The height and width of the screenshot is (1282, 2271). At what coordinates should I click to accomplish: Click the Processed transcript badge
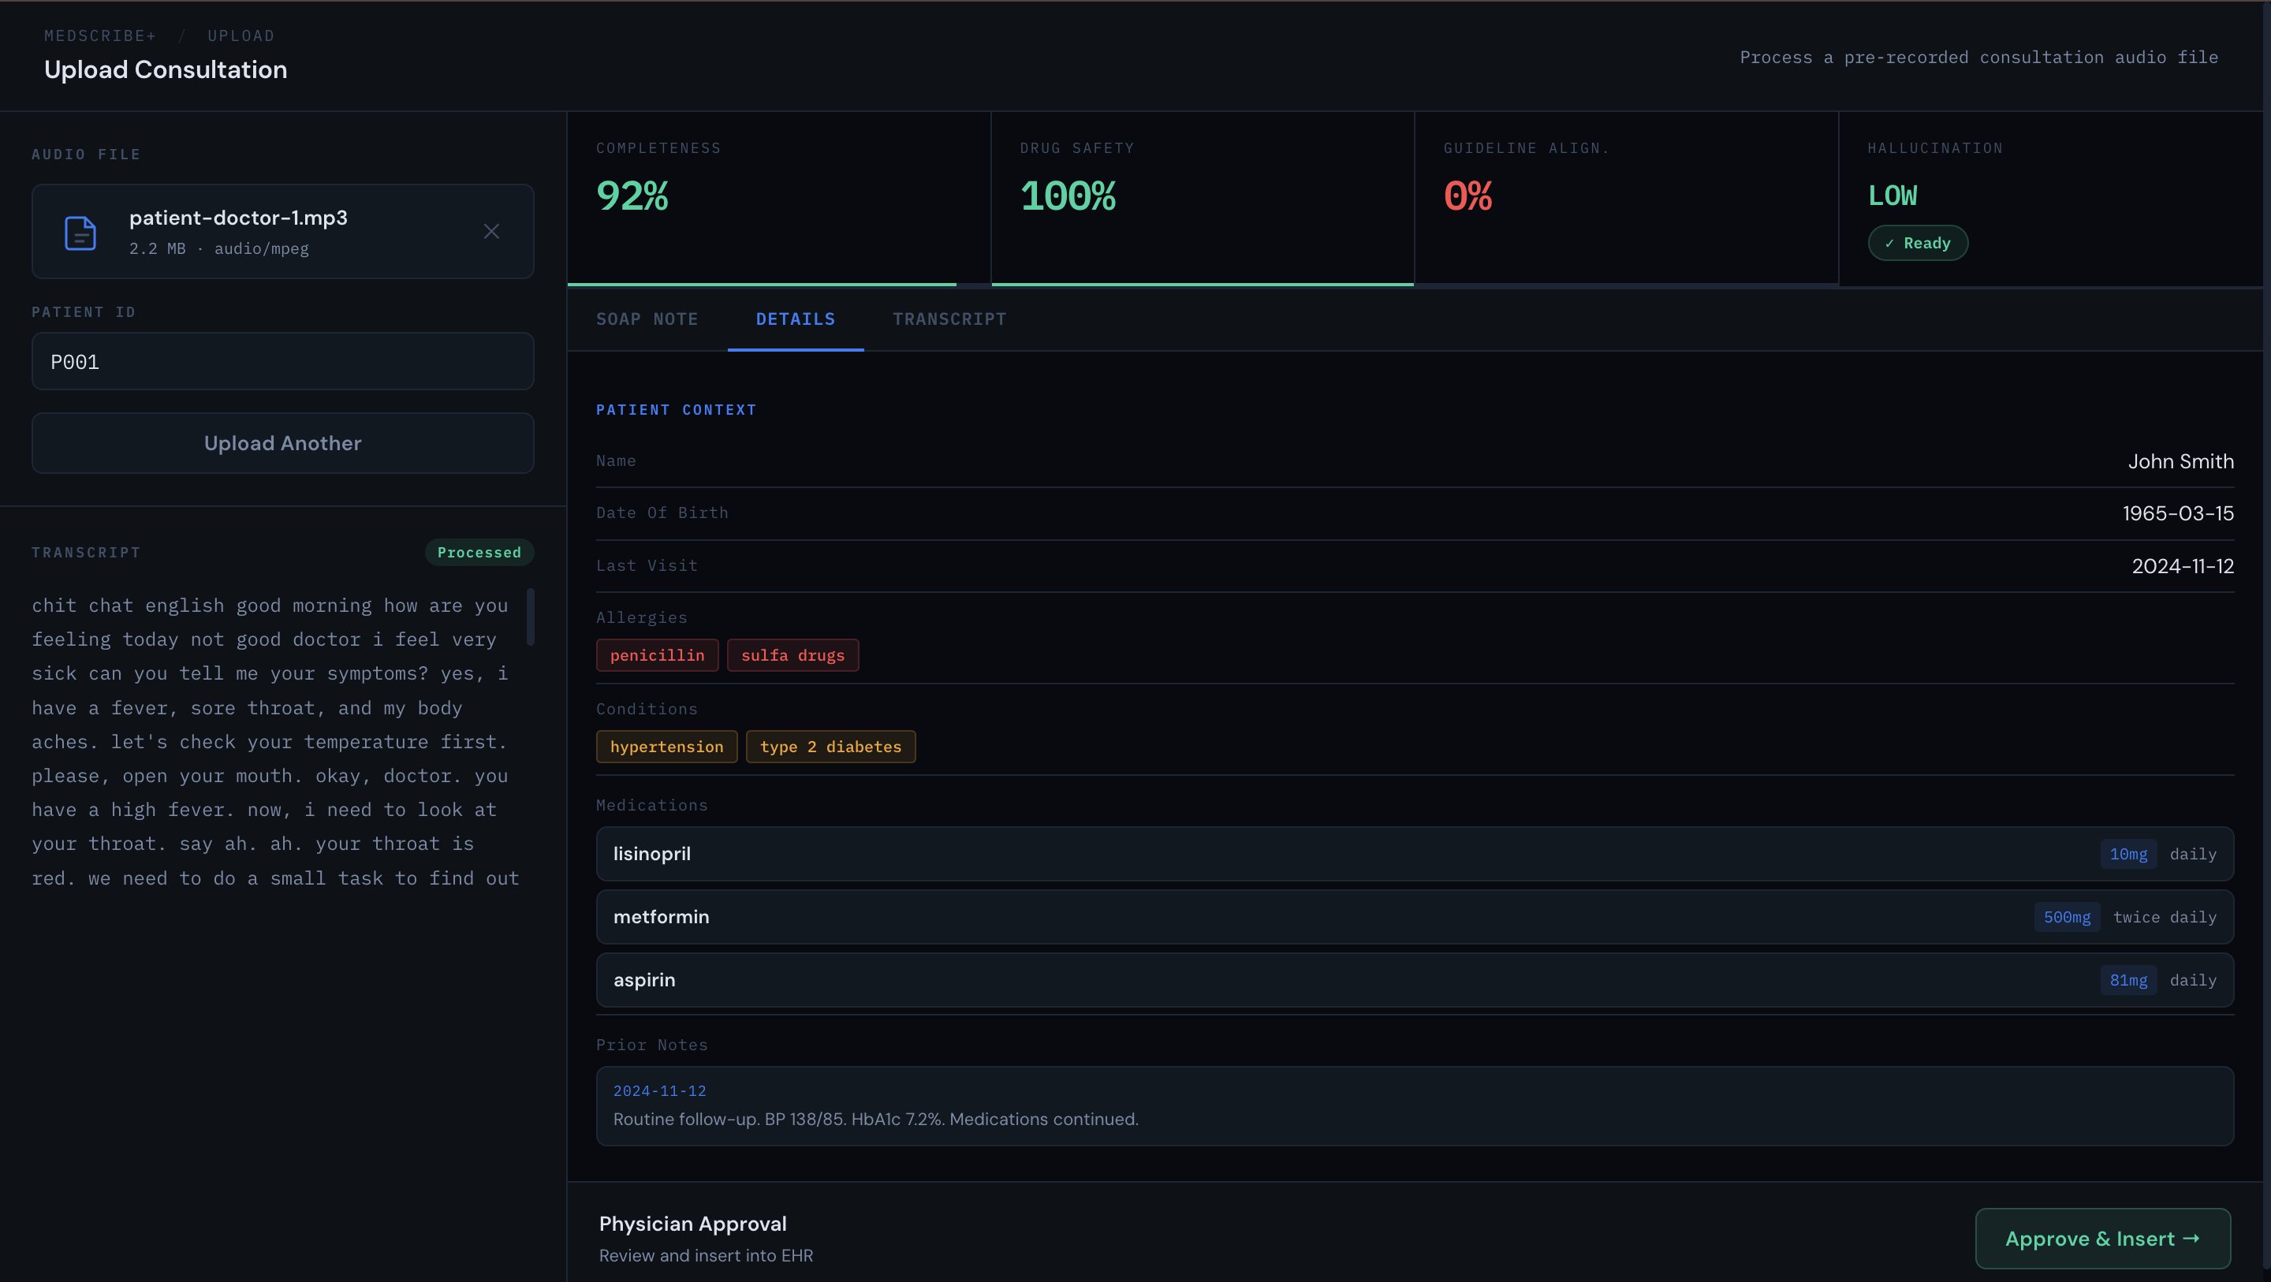pyautogui.click(x=479, y=553)
